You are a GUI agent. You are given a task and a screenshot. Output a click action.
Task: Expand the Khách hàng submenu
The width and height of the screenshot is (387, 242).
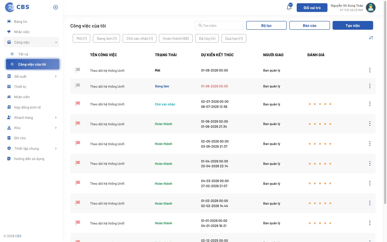pos(56,118)
